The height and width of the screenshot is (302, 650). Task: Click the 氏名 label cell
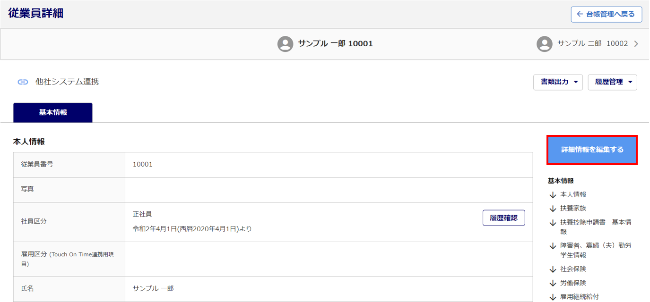coord(69,289)
